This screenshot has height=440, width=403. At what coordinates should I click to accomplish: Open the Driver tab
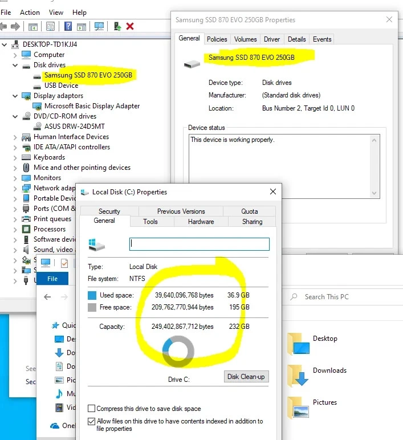[x=272, y=39]
